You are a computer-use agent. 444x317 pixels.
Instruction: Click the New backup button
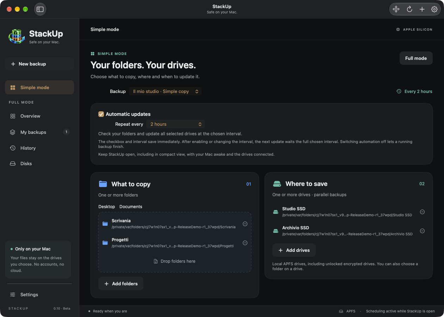(x=39, y=64)
